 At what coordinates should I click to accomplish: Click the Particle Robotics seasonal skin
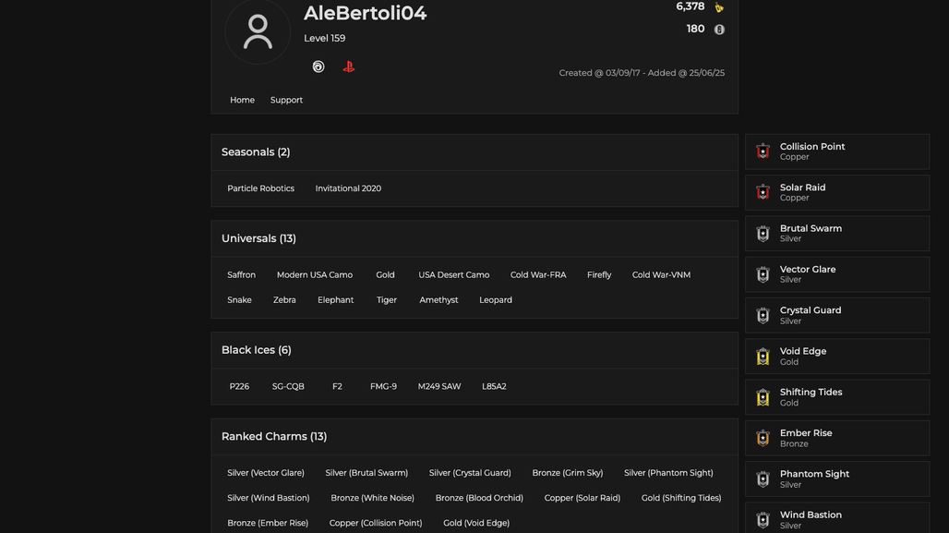261,188
